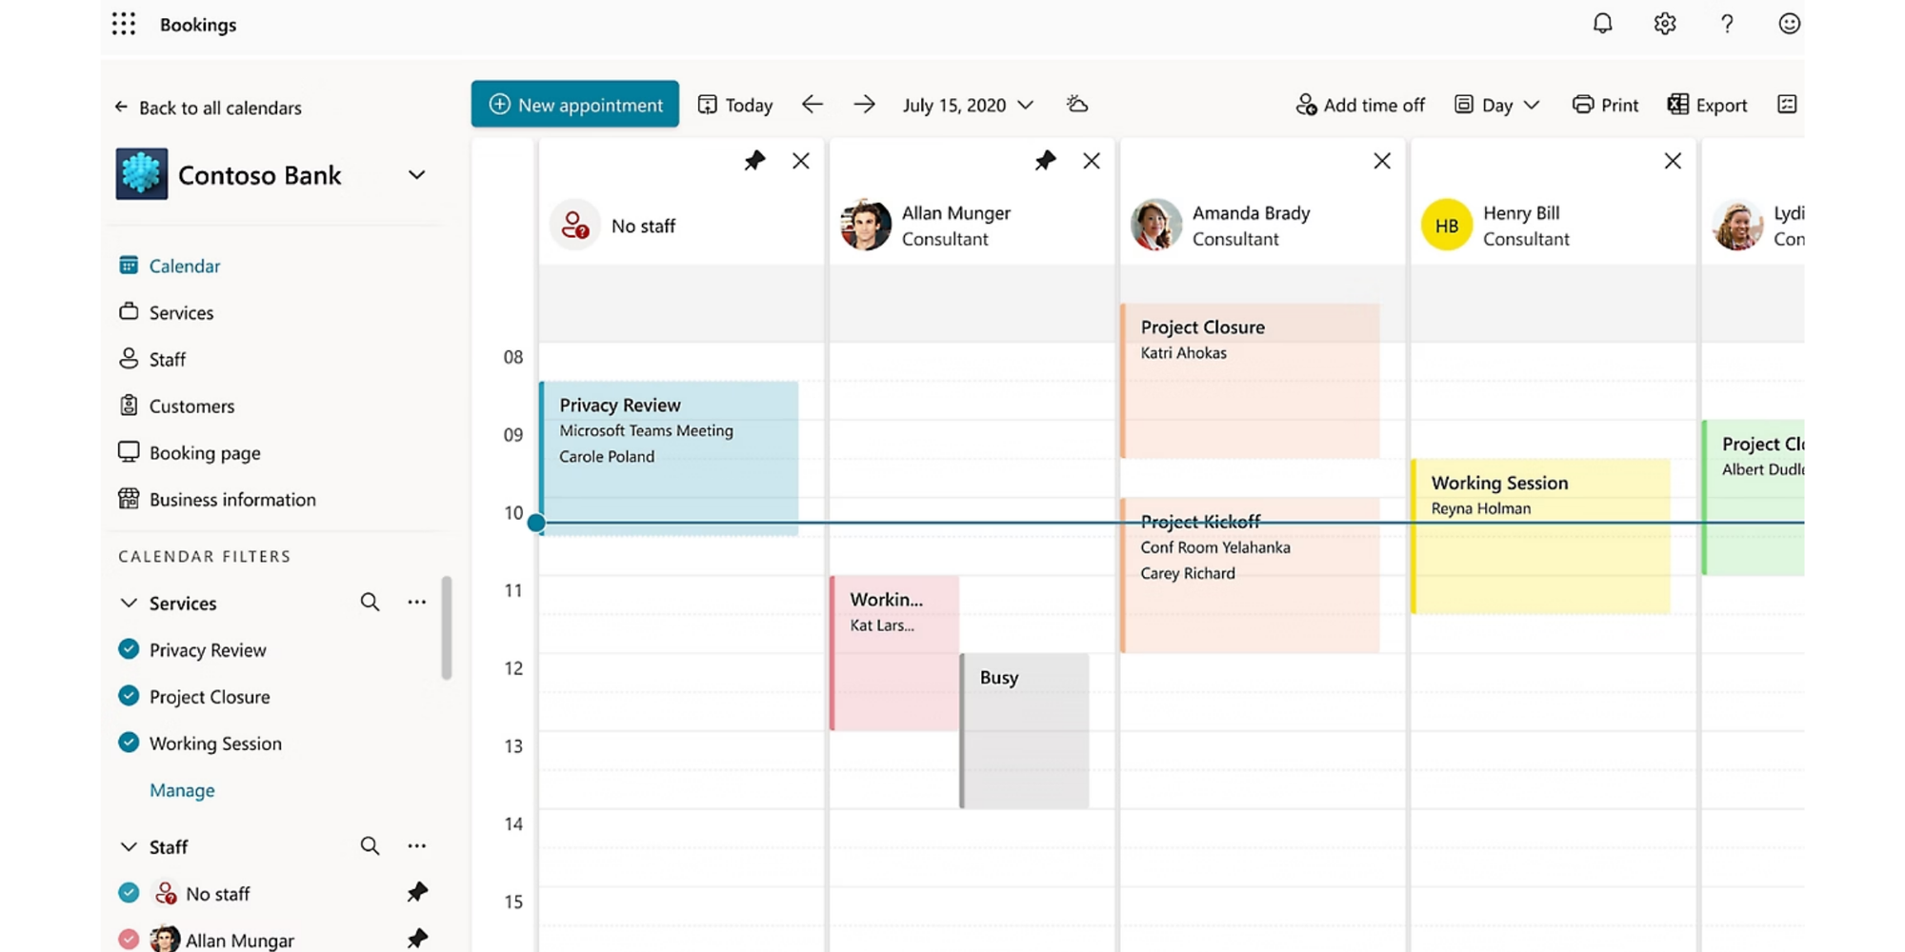The image size is (1905, 952).
Task: Click the Contoso Bank logo
Action: 142,174
